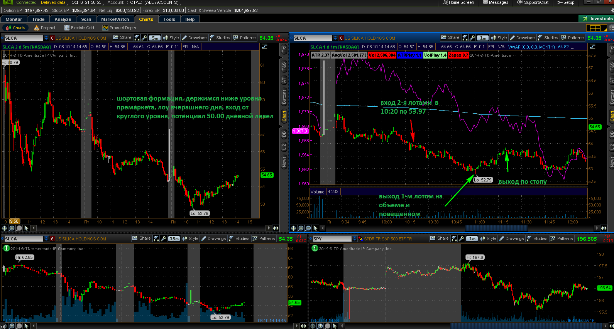Open the Prophet sub-tab
Screen dimensions: 614x329
pos(45,28)
